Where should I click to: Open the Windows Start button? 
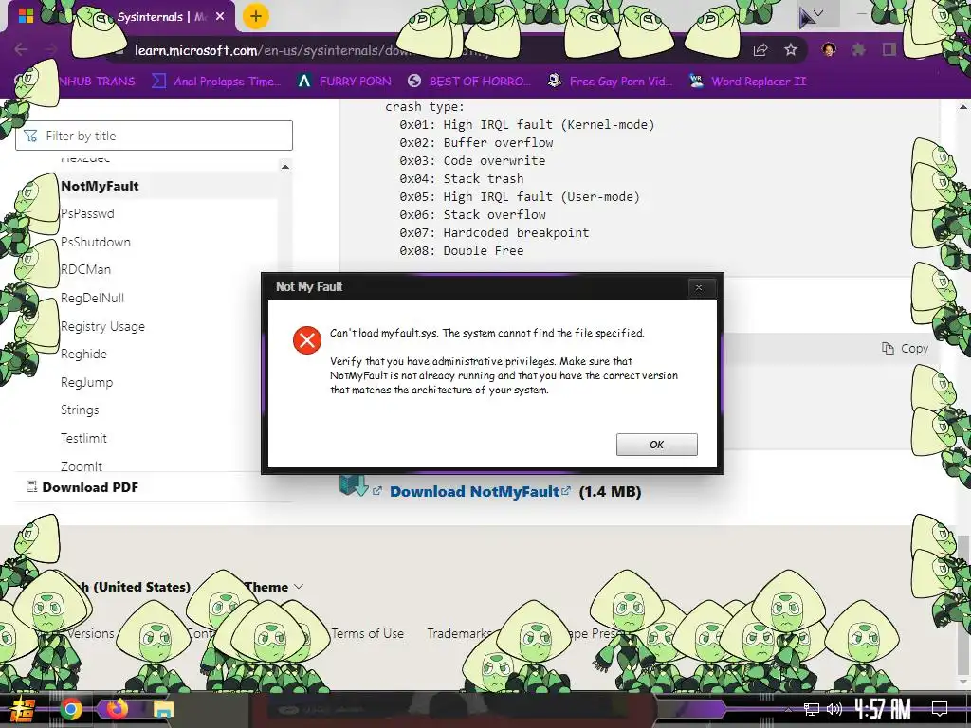pyautogui.click(x=21, y=710)
